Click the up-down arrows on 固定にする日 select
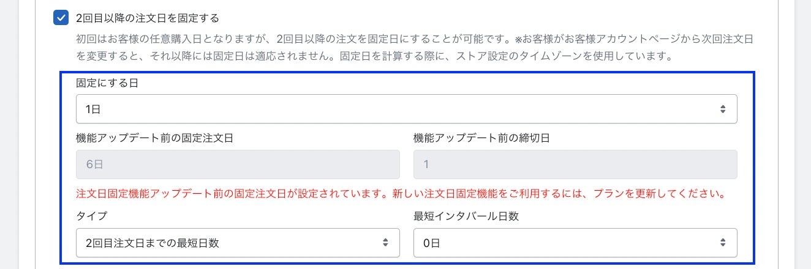The image size is (811, 269). pyautogui.click(x=723, y=109)
